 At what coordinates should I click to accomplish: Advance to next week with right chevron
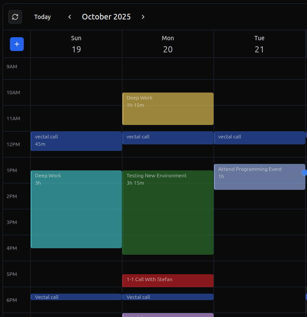pyautogui.click(x=143, y=17)
